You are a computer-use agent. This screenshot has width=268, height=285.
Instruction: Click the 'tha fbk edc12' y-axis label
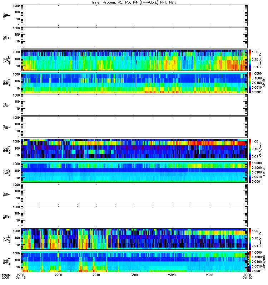pos(6,60)
